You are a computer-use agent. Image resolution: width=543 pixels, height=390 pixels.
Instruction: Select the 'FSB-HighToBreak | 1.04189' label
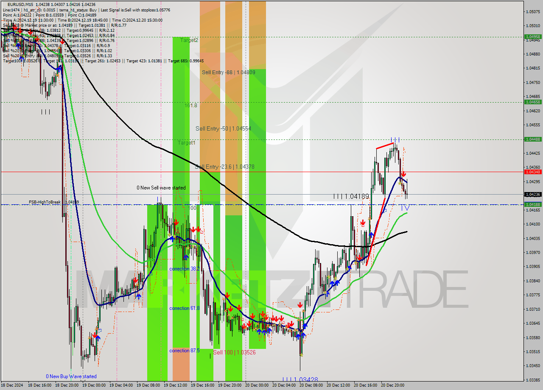coord(54,202)
